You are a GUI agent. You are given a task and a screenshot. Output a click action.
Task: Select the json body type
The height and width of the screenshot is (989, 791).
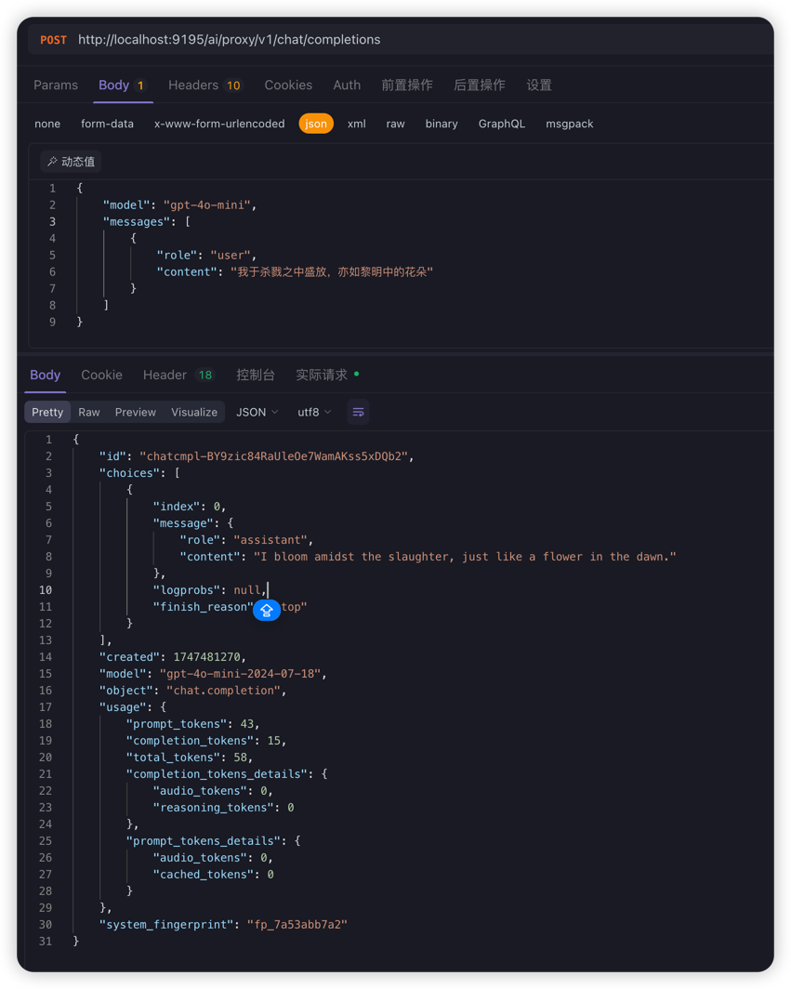316,124
